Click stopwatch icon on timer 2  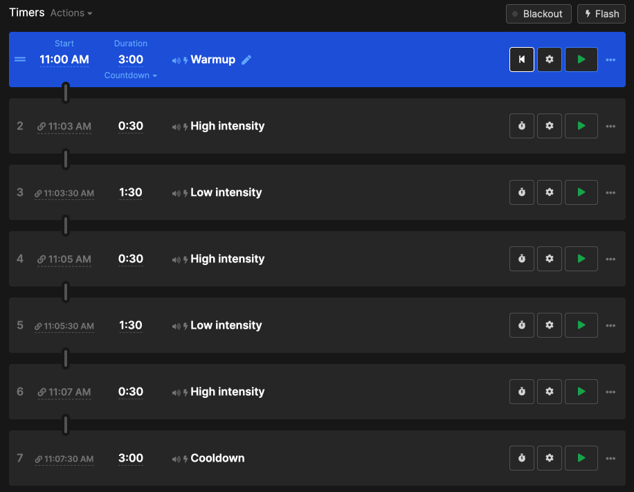tap(522, 126)
